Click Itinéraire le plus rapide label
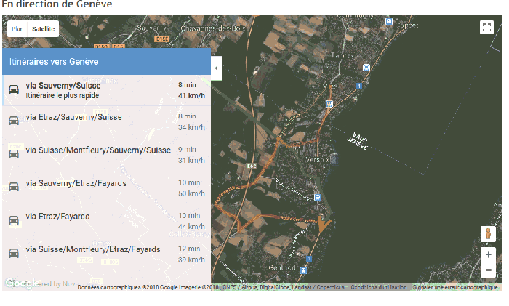Viewport: 509px width, 306px height. [x=63, y=96]
